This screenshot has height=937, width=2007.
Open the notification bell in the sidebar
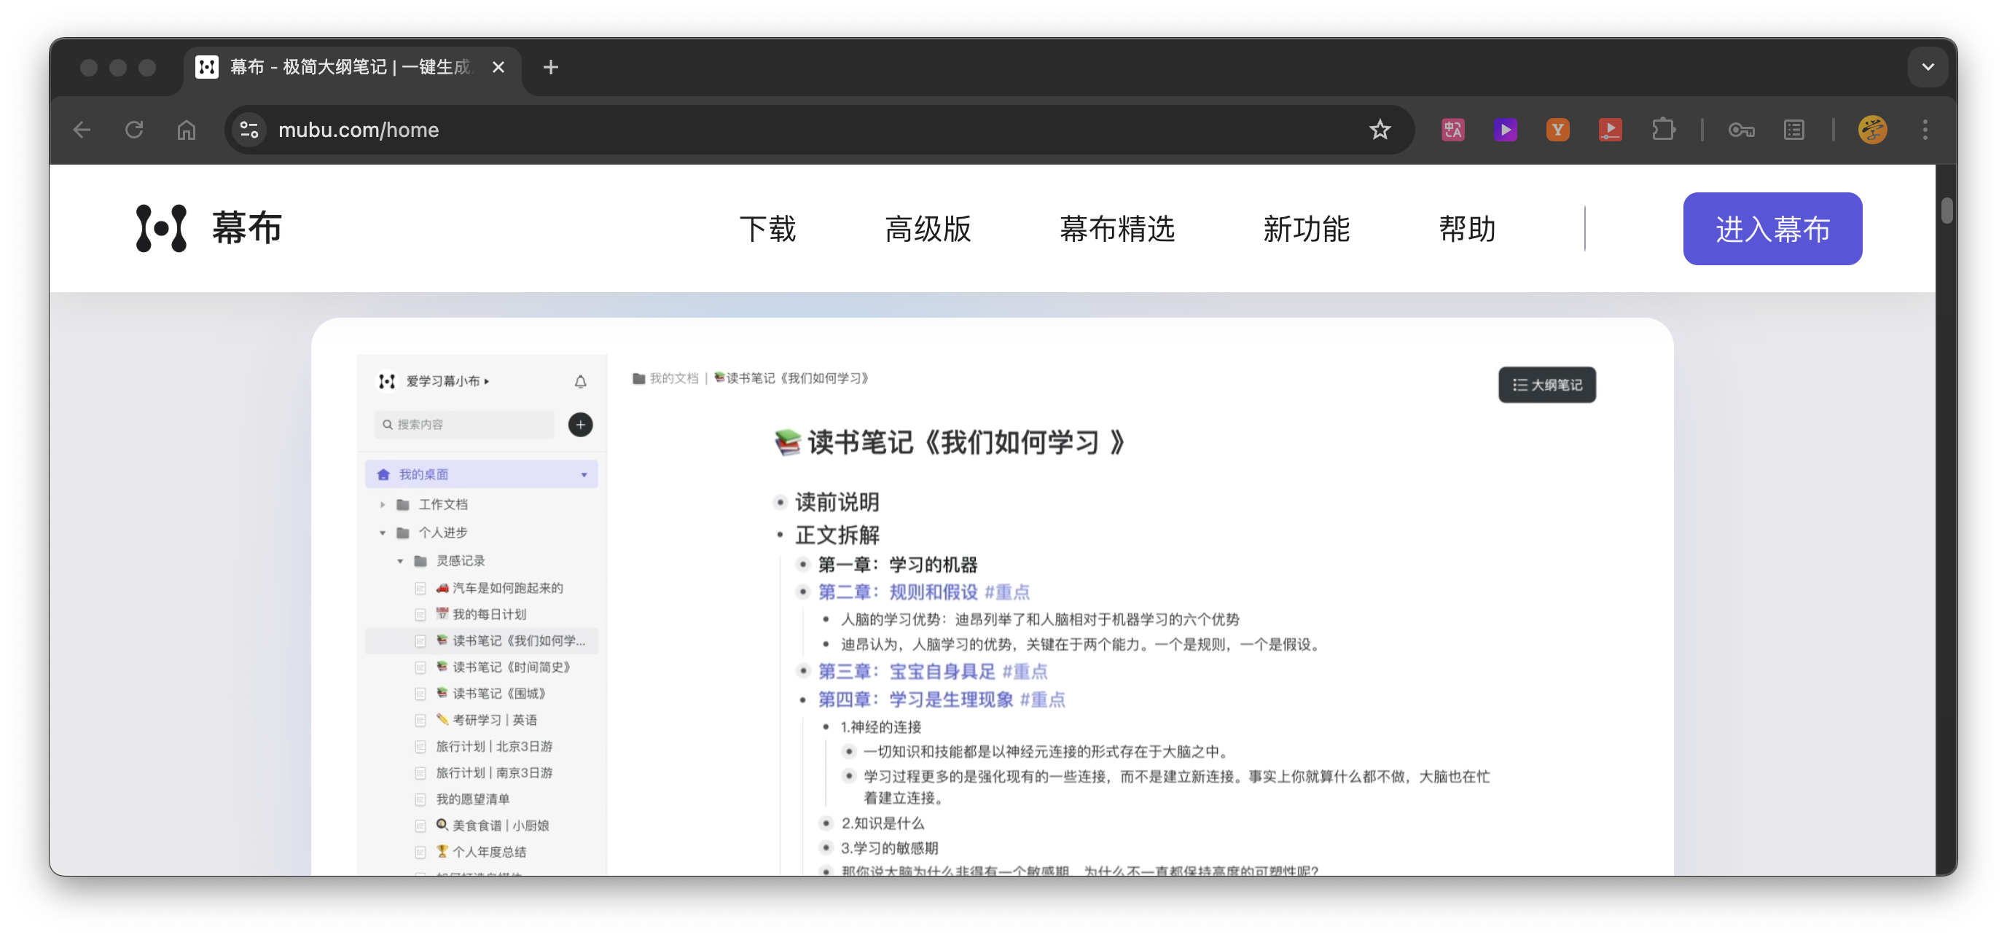579,381
